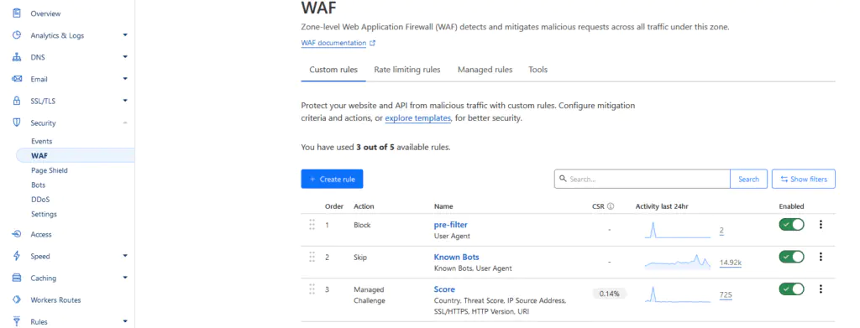The height and width of the screenshot is (328, 860).
Task: Click the Speed lightning bolt icon
Action: (x=17, y=256)
